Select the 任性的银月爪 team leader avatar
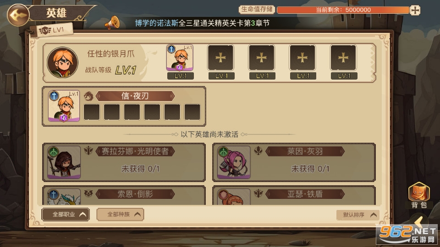 (x=63, y=62)
